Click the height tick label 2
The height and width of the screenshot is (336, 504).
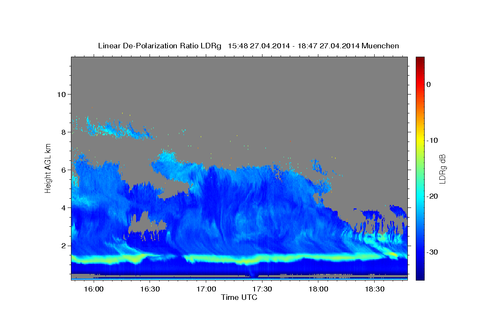pyautogui.click(x=63, y=245)
